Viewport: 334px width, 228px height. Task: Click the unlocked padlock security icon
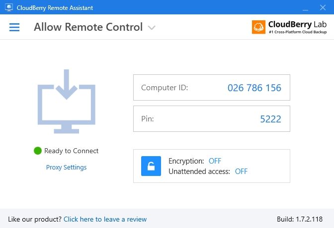click(151, 166)
